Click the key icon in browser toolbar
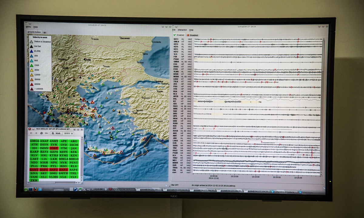 coord(46,133)
